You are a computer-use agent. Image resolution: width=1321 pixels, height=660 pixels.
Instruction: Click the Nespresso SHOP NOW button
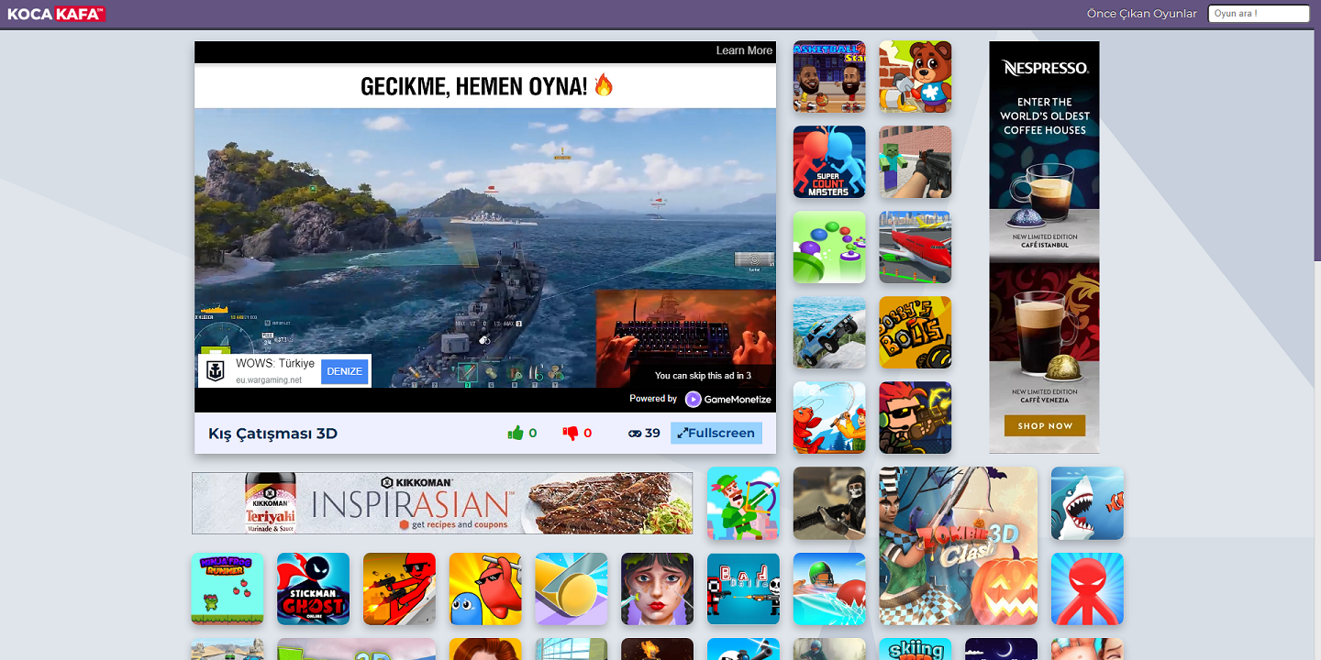tap(1045, 425)
